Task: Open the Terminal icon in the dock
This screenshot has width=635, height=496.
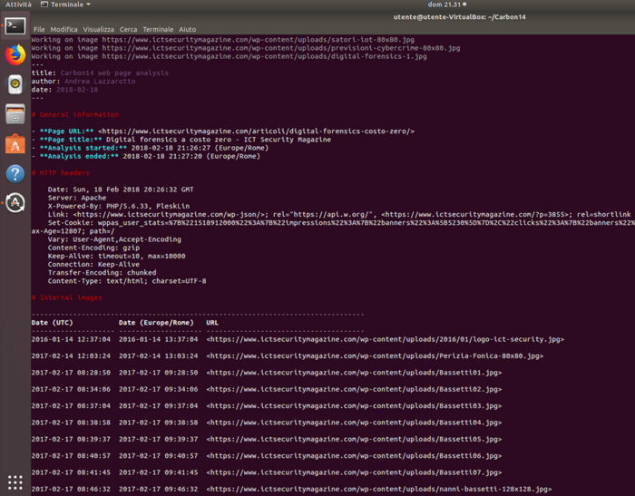Action: click(x=15, y=26)
